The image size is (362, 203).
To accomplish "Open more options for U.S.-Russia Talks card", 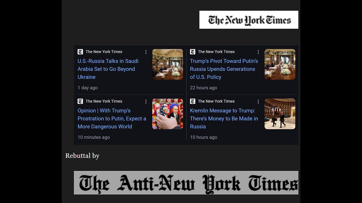I will [x=146, y=52].
